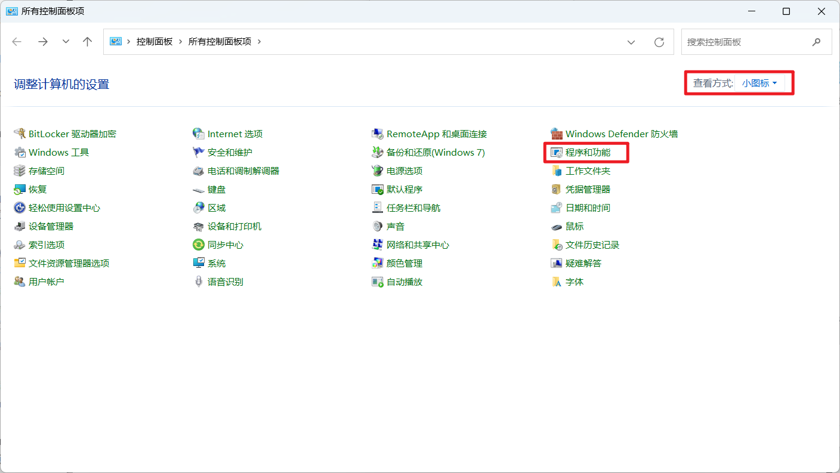Click the 语音识别 microphone icon
This screenshot has width=840, height=473.
point(199,282)
